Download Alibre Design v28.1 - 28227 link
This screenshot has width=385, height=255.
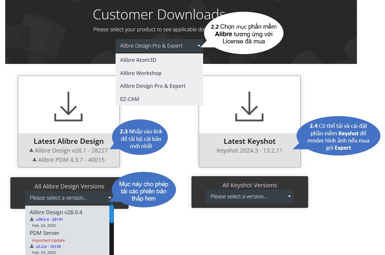pos(71,151)
